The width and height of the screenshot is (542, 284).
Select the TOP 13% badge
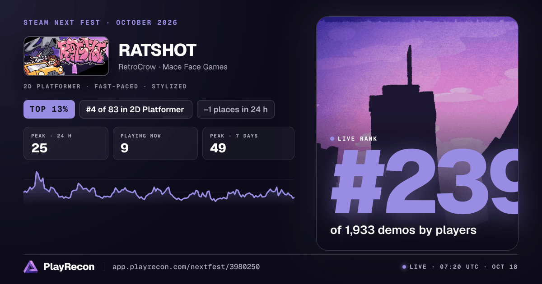tap(49, 109)
